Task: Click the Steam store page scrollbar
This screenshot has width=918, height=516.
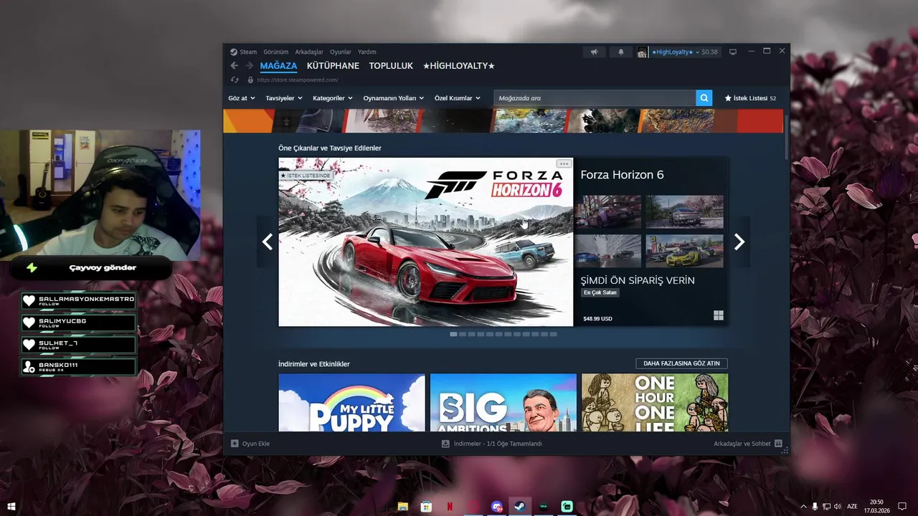Action: click(787, 136)
